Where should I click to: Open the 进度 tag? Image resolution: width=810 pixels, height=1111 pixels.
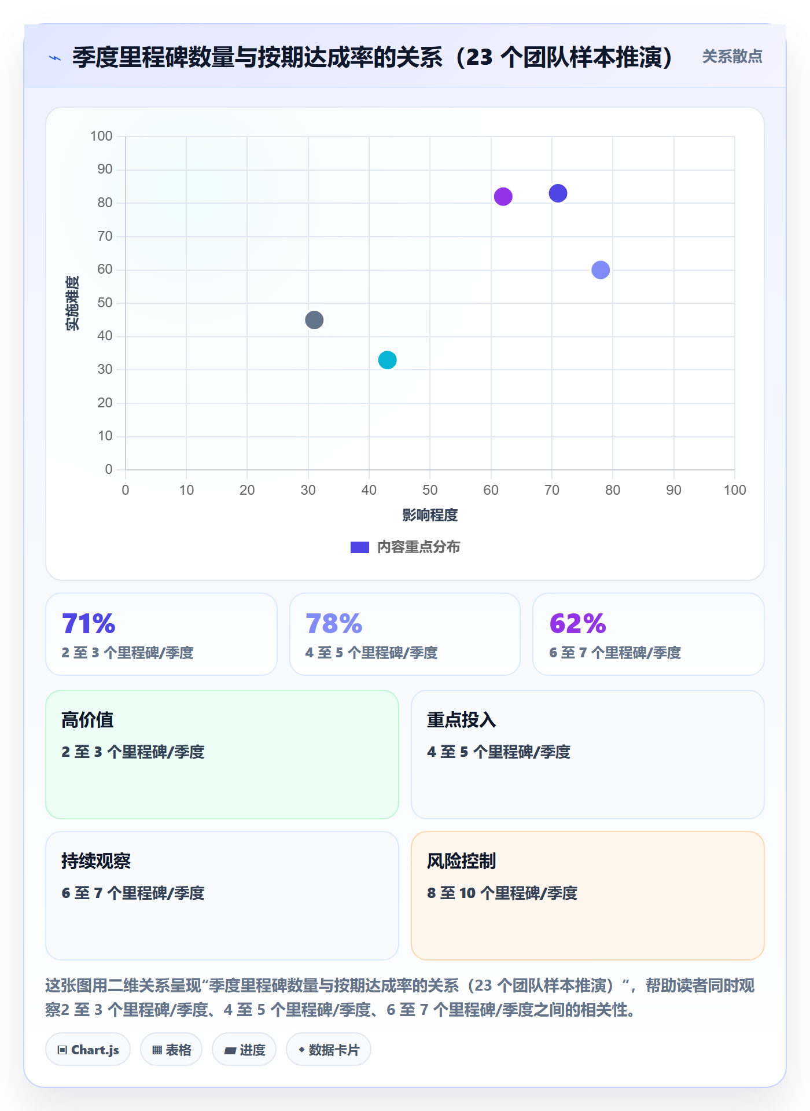(x=244, y=1050)
